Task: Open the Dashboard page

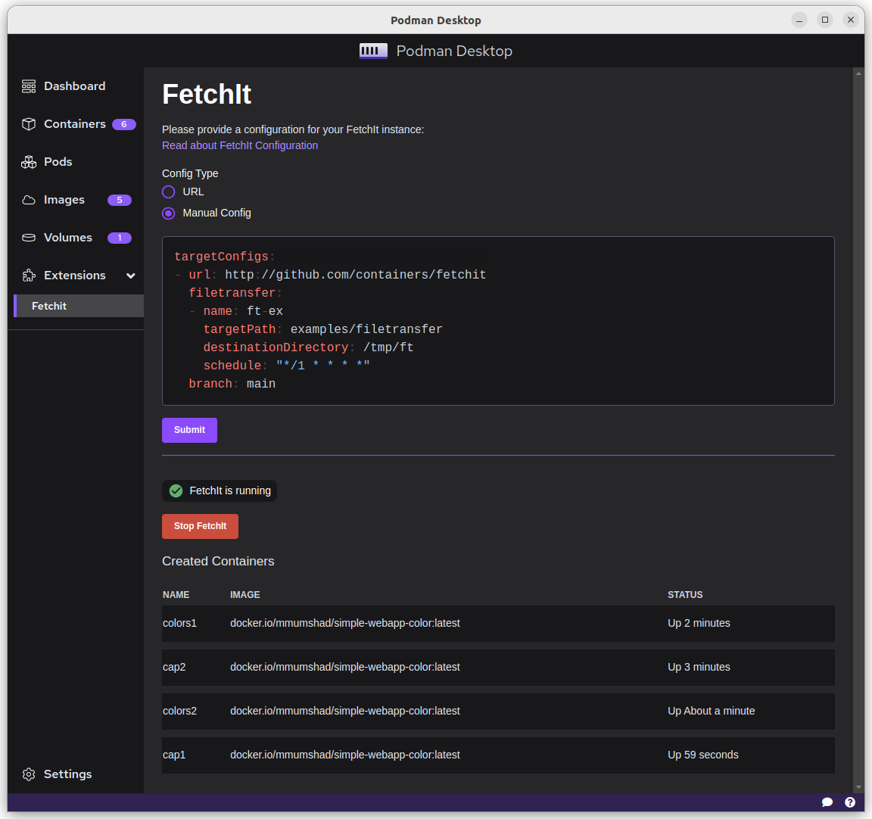Action: coord(74,86)
